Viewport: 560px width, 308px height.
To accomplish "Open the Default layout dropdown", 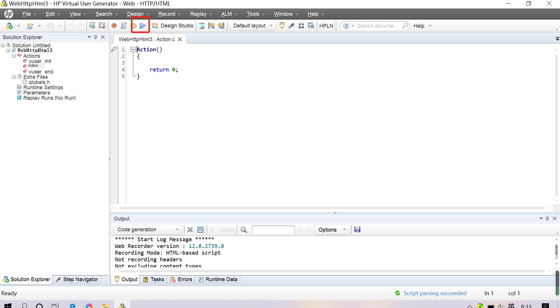I will (253, 26).
